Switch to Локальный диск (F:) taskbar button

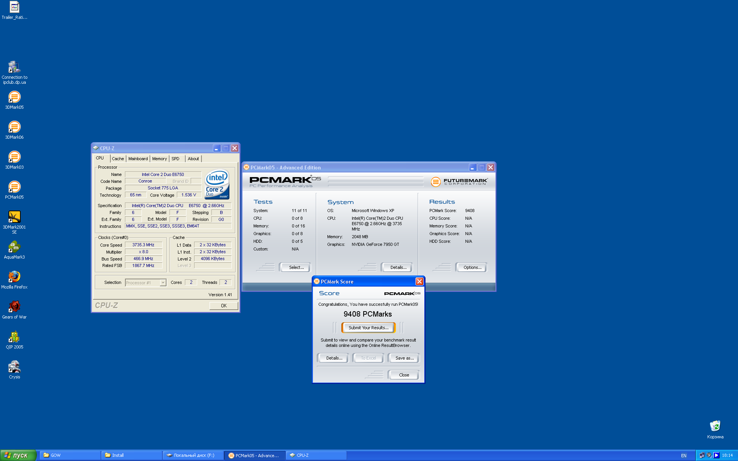click(193, 455)
